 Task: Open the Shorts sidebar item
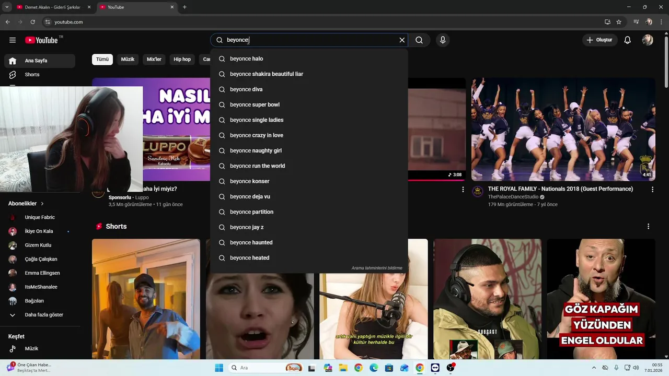tap(40, 75)
